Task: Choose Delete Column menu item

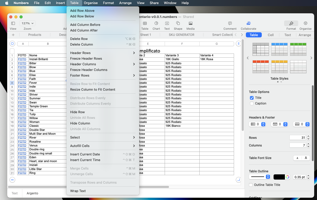Action: coord(103,45)
